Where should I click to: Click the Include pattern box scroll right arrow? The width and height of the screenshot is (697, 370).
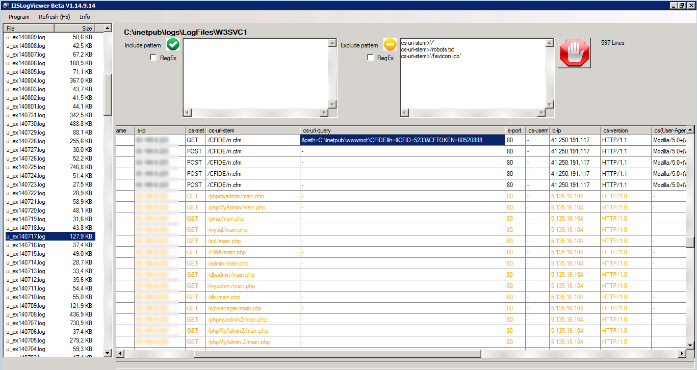(x=324, y=113)
